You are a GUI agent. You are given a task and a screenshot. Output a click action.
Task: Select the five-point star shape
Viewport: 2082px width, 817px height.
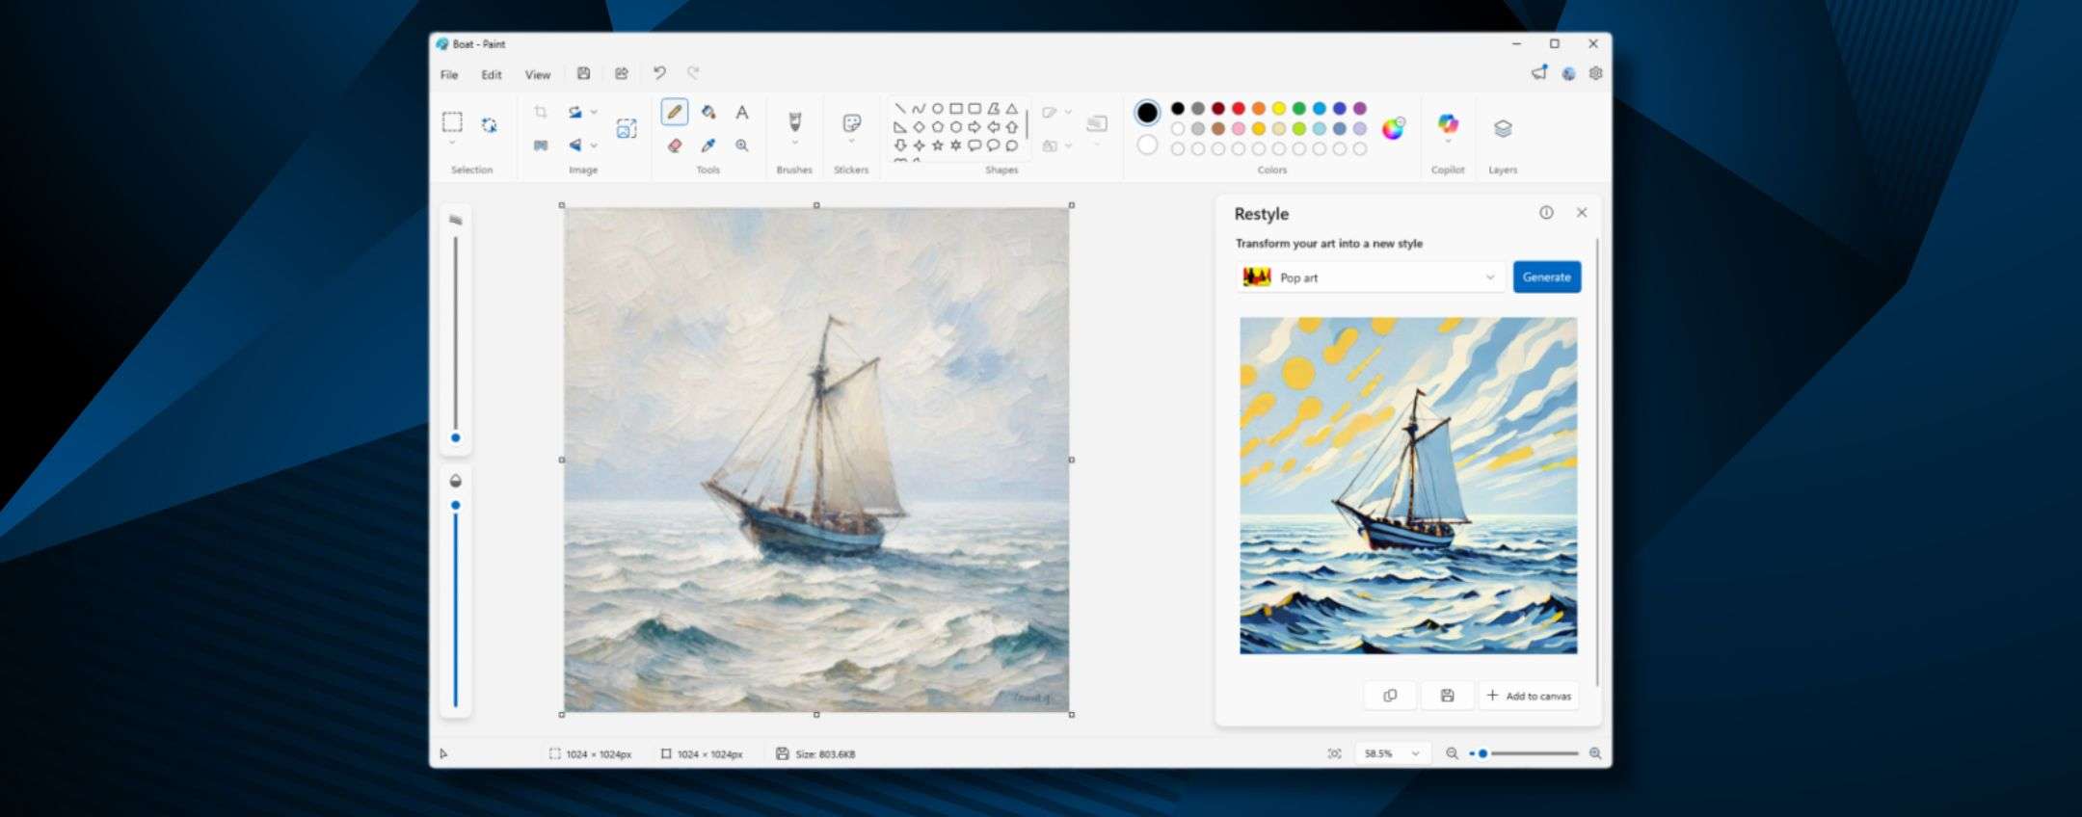937,145
